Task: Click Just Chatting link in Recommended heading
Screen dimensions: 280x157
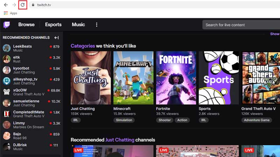Action: coord(120,140)
